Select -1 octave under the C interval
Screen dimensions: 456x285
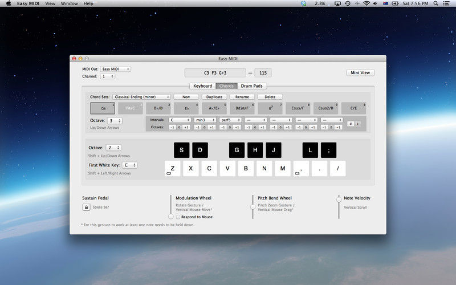pos(173,127)
